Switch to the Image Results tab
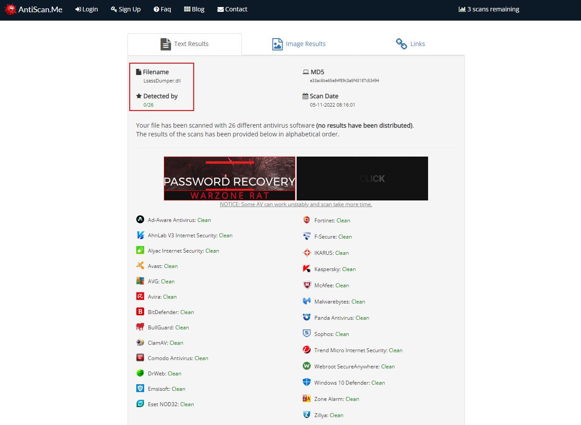The image size is (581, 425). pyautogui.click(x=299, y=44)
